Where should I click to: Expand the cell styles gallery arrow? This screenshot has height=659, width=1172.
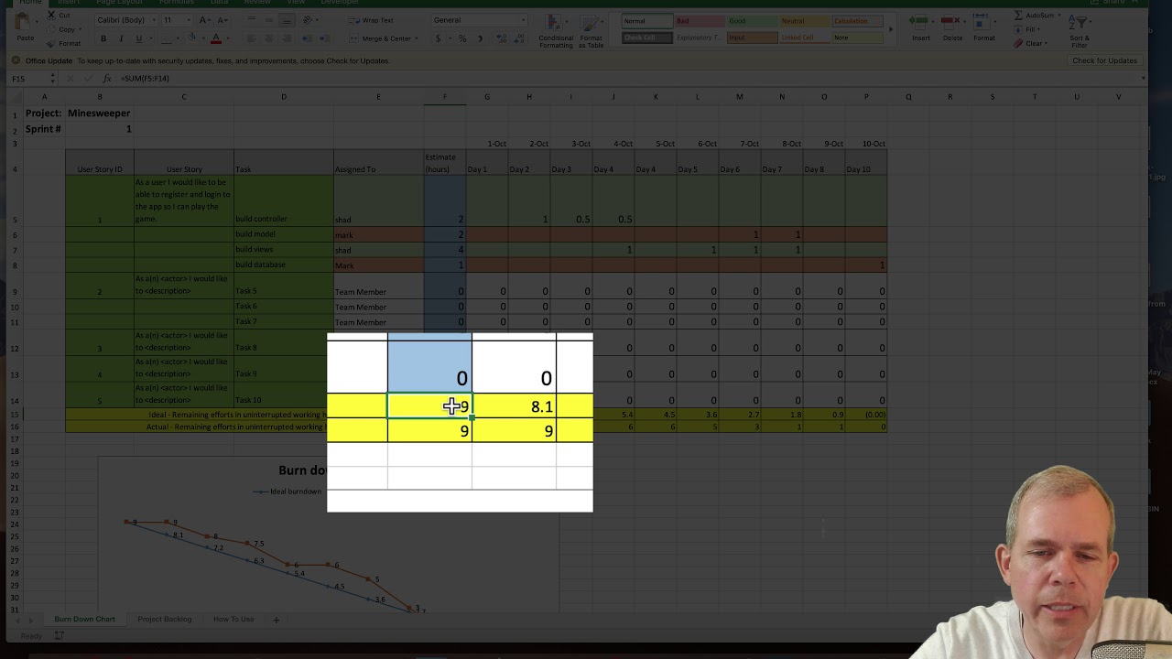(x=891, y=29)
